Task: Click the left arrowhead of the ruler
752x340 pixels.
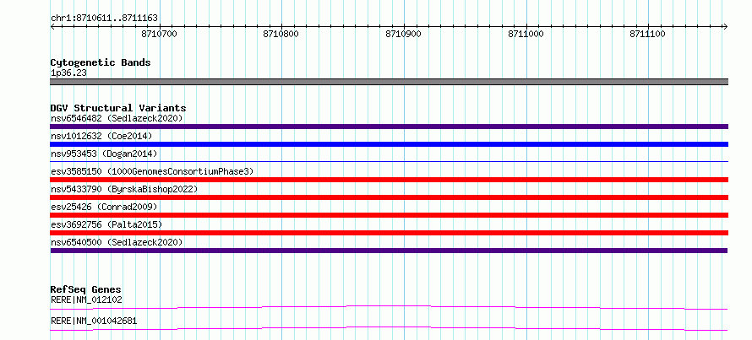Action: (x=52, y=27)
